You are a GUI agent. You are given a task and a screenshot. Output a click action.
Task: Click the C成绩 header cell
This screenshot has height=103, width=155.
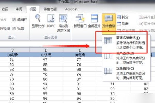click(46, 55)
